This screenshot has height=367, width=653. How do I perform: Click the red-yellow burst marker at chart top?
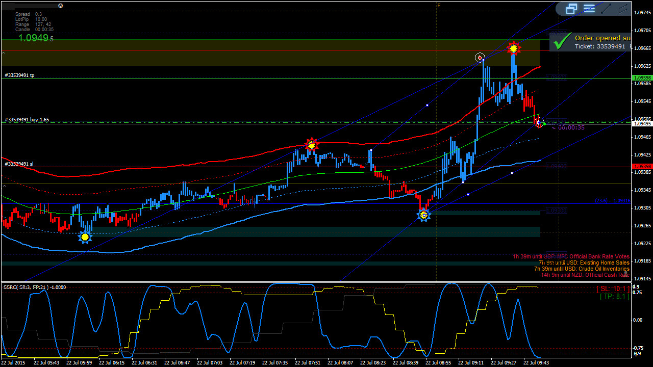(513, 48)
